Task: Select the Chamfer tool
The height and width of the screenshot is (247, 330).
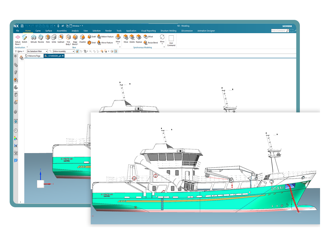Action: coord(82,39)
